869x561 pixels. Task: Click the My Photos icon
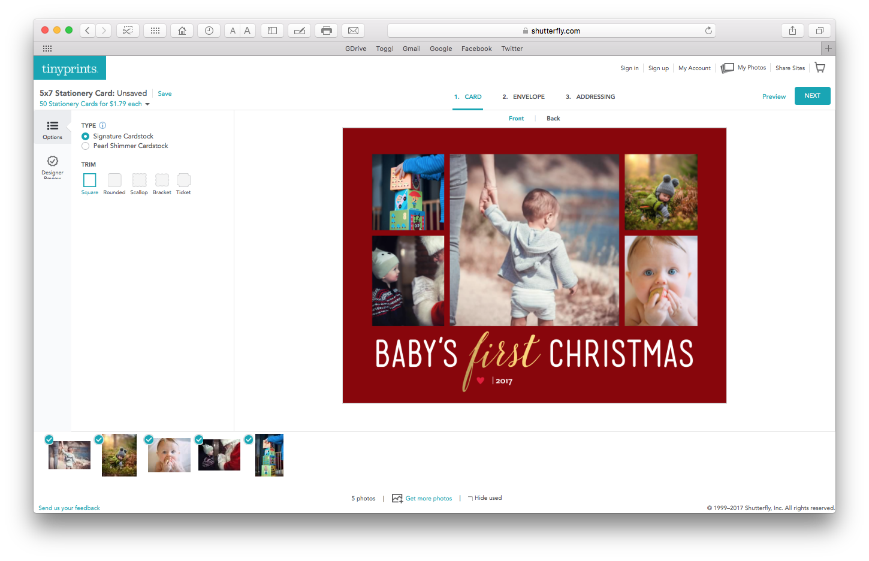click(727, 68)
